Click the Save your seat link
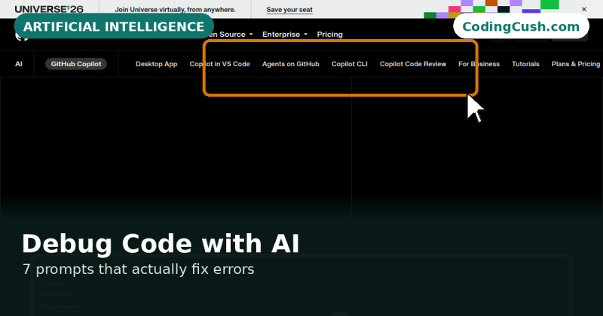Screen dimensions: 603x316 click(289, 10)
